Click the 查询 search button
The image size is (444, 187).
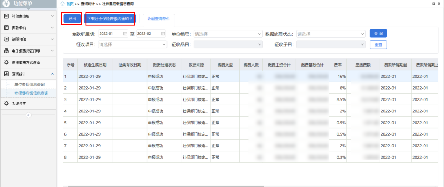(x=378, y=34)
